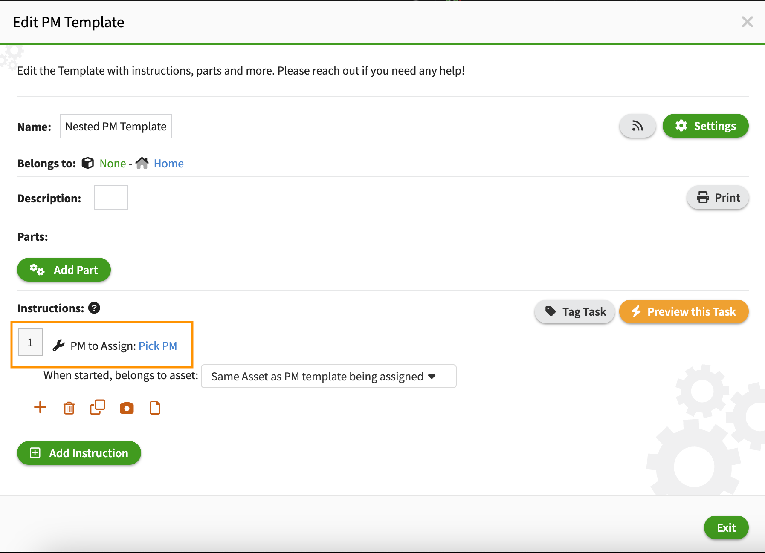Delete the instruction with the trash icon

[69, 408]
